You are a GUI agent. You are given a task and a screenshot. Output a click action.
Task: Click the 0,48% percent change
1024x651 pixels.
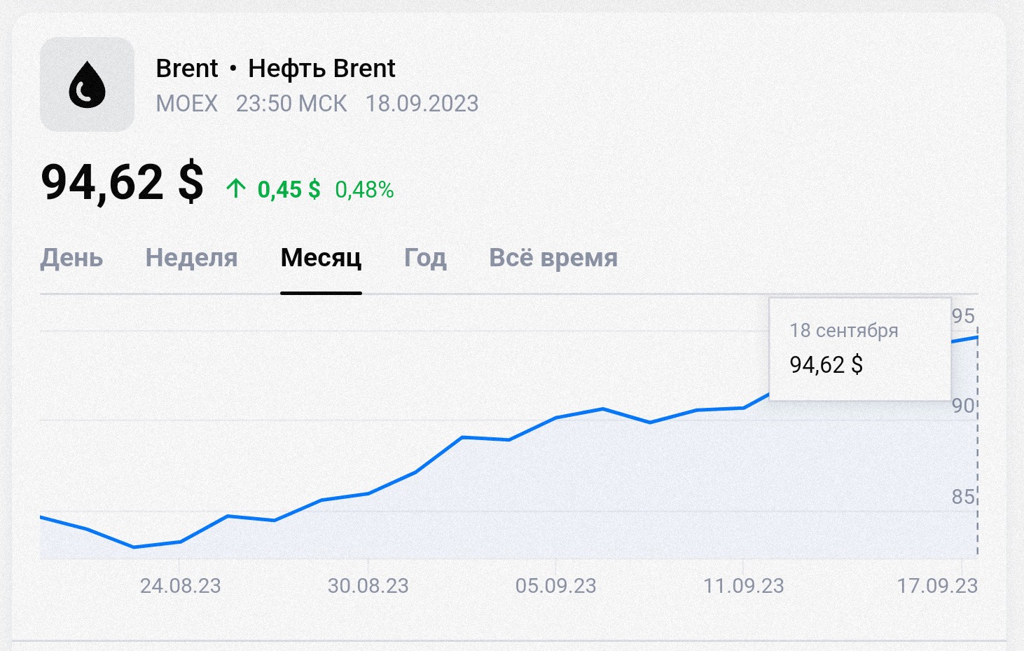(364, 189)
